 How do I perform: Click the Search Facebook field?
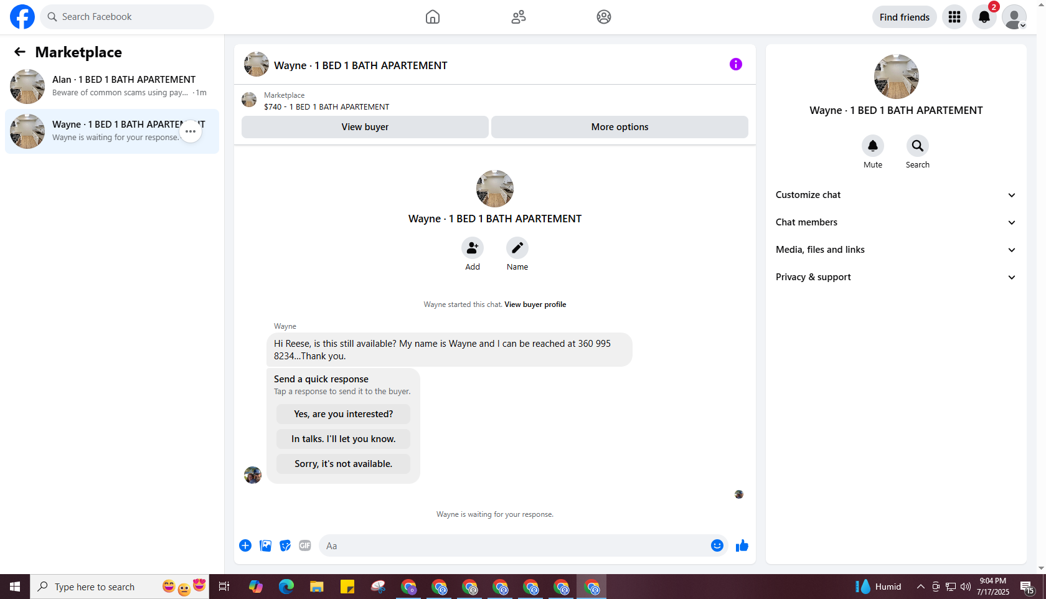127,17
